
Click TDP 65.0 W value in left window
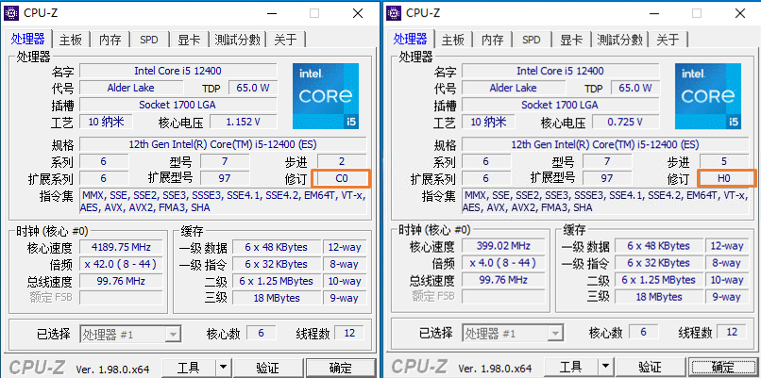tap(253, 88)
